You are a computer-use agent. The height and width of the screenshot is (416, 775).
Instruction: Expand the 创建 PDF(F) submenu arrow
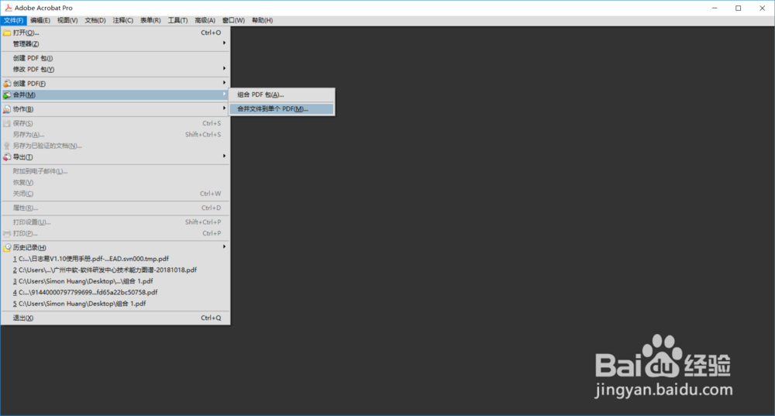click(224, 83)
